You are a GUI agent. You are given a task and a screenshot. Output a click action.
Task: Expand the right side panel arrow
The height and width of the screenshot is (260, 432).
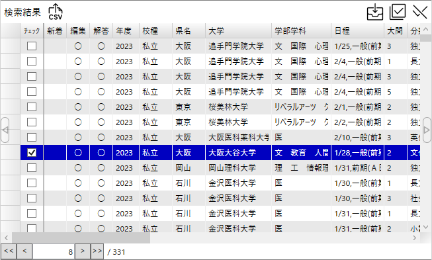click(x=427, y=130)
